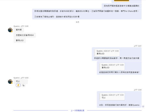Click the 上午 12:04 timestamp
The image size is (146, 112).
(138, 90)
